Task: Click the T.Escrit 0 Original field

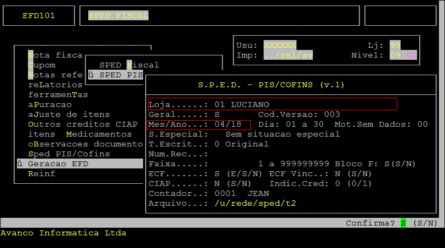Action: (242, 144)
